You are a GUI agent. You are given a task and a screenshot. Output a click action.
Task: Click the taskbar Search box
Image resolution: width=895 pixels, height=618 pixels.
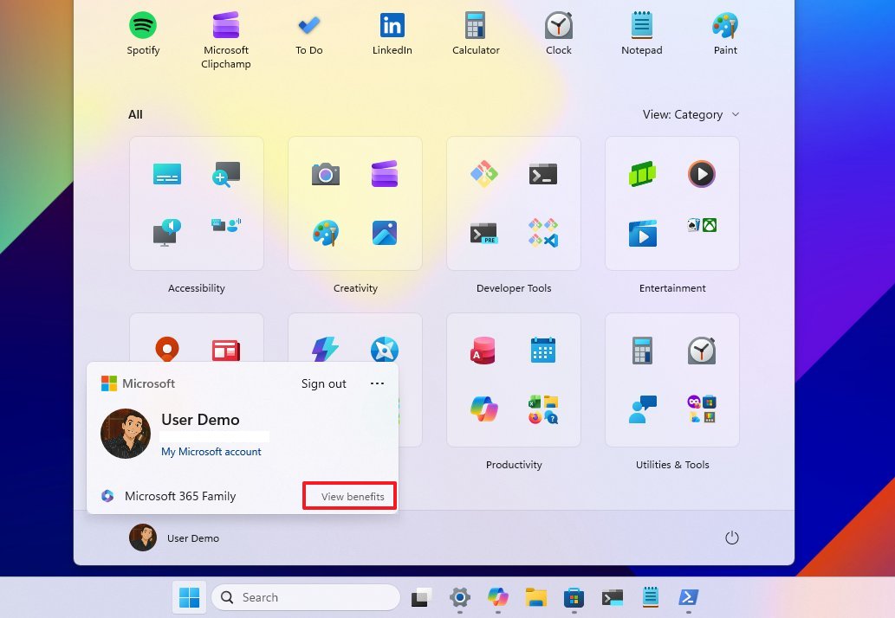click(305, 597)
